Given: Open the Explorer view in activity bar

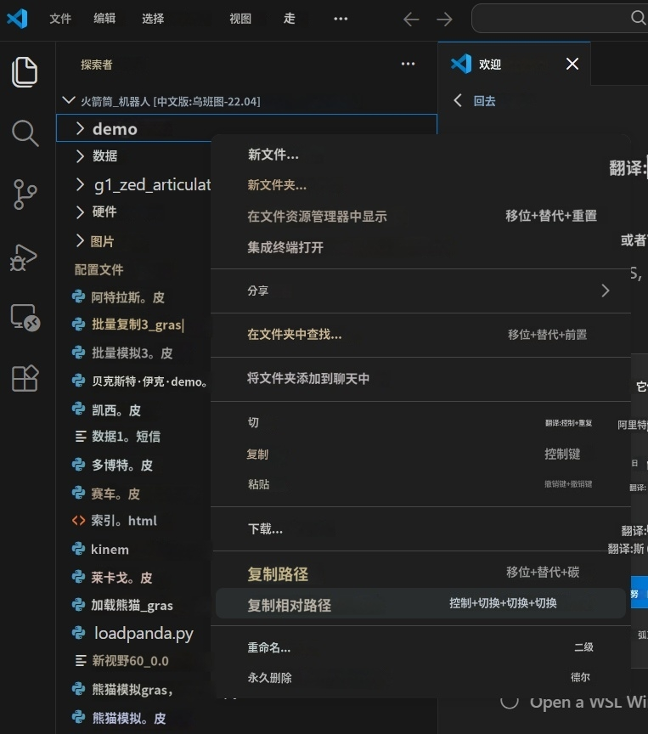Looking at the screenshot, I should click(25, 72).
